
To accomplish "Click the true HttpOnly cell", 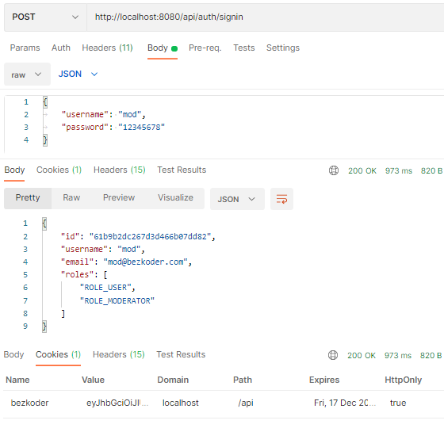I will coord(398,403).
